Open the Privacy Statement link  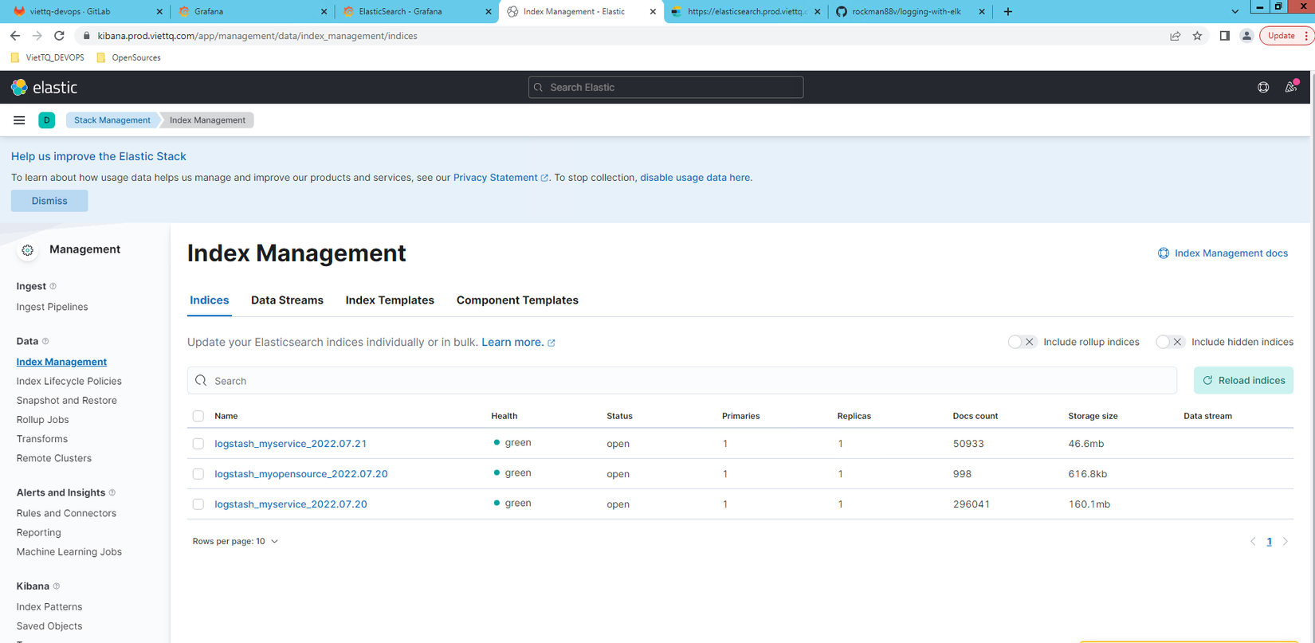pos(500,178)
